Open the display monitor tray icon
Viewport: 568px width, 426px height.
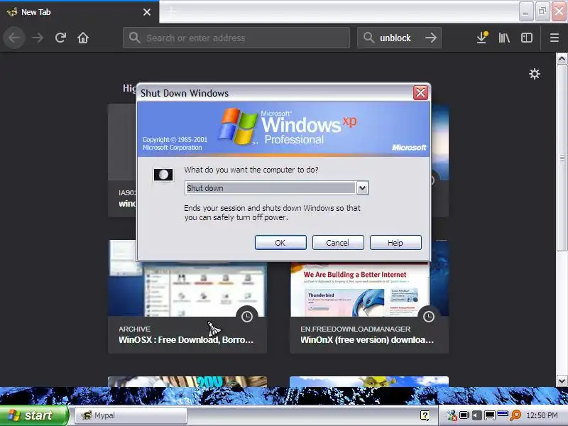[490, 415]
